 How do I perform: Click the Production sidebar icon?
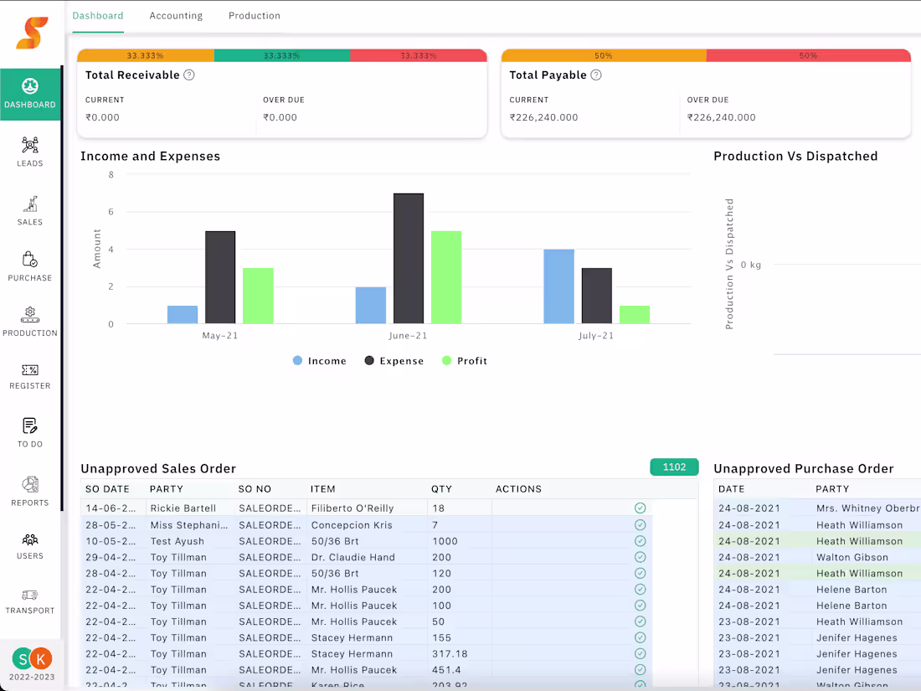click(x=30, y=321)
